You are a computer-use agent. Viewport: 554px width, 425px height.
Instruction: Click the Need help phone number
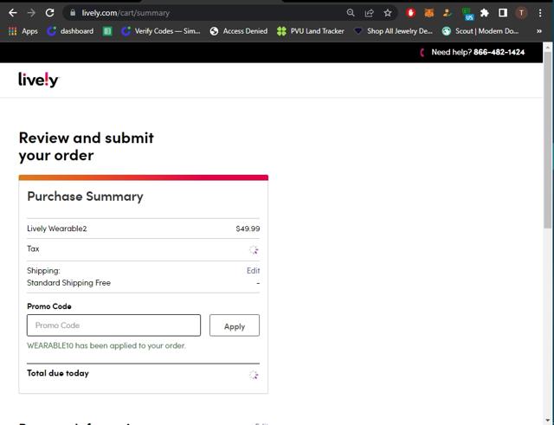499,52
